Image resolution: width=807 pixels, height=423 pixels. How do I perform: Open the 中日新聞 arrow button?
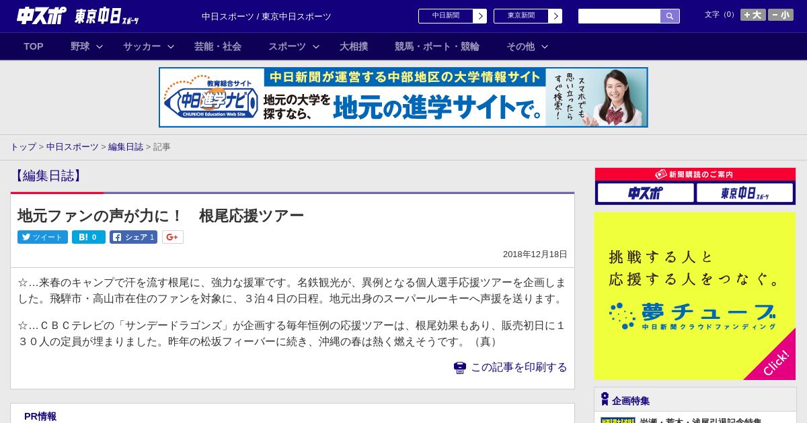point(479,16)
